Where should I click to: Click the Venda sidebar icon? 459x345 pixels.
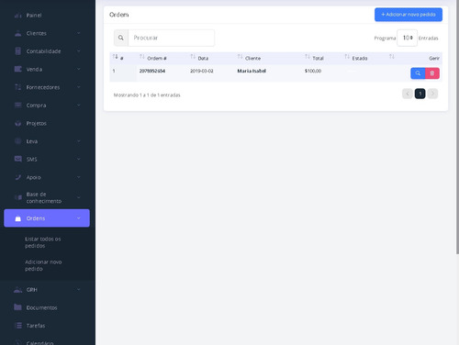pos(18,69)
